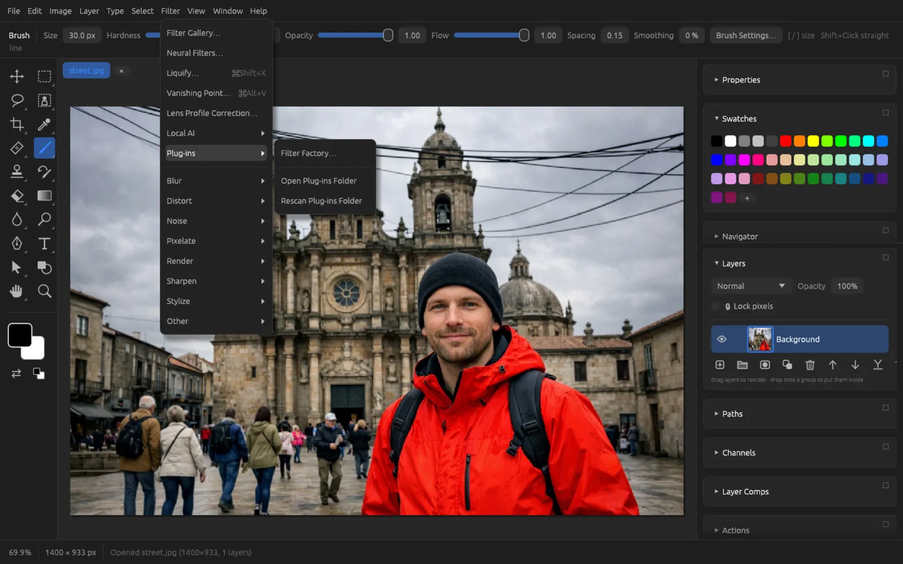Screen dimensions: 903x564
Task: Close the street.jpg document tab
Action: pos(121,71)
